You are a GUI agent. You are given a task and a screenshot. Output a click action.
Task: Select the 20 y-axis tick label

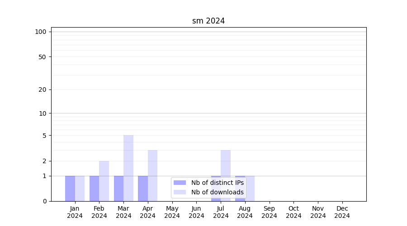43,89
